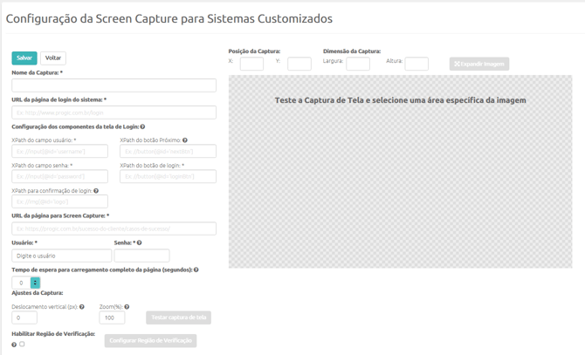Select the Largura dimension field
This screenshot has height=355, width=585.
(358, 64)
